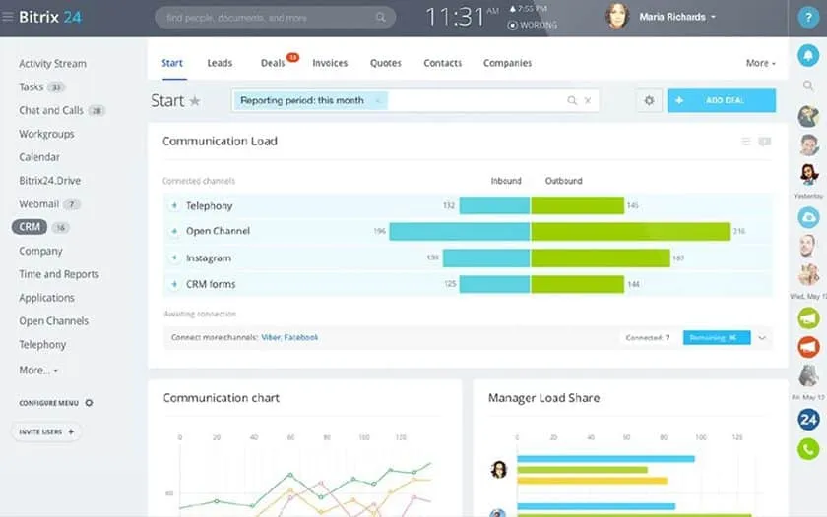The image size is (827, 517).
Task: Open the More dropdown in CRM tabs
Action: [760, 63]
